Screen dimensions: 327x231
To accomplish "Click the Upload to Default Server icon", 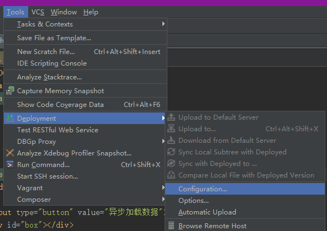I will click(171, 117).
